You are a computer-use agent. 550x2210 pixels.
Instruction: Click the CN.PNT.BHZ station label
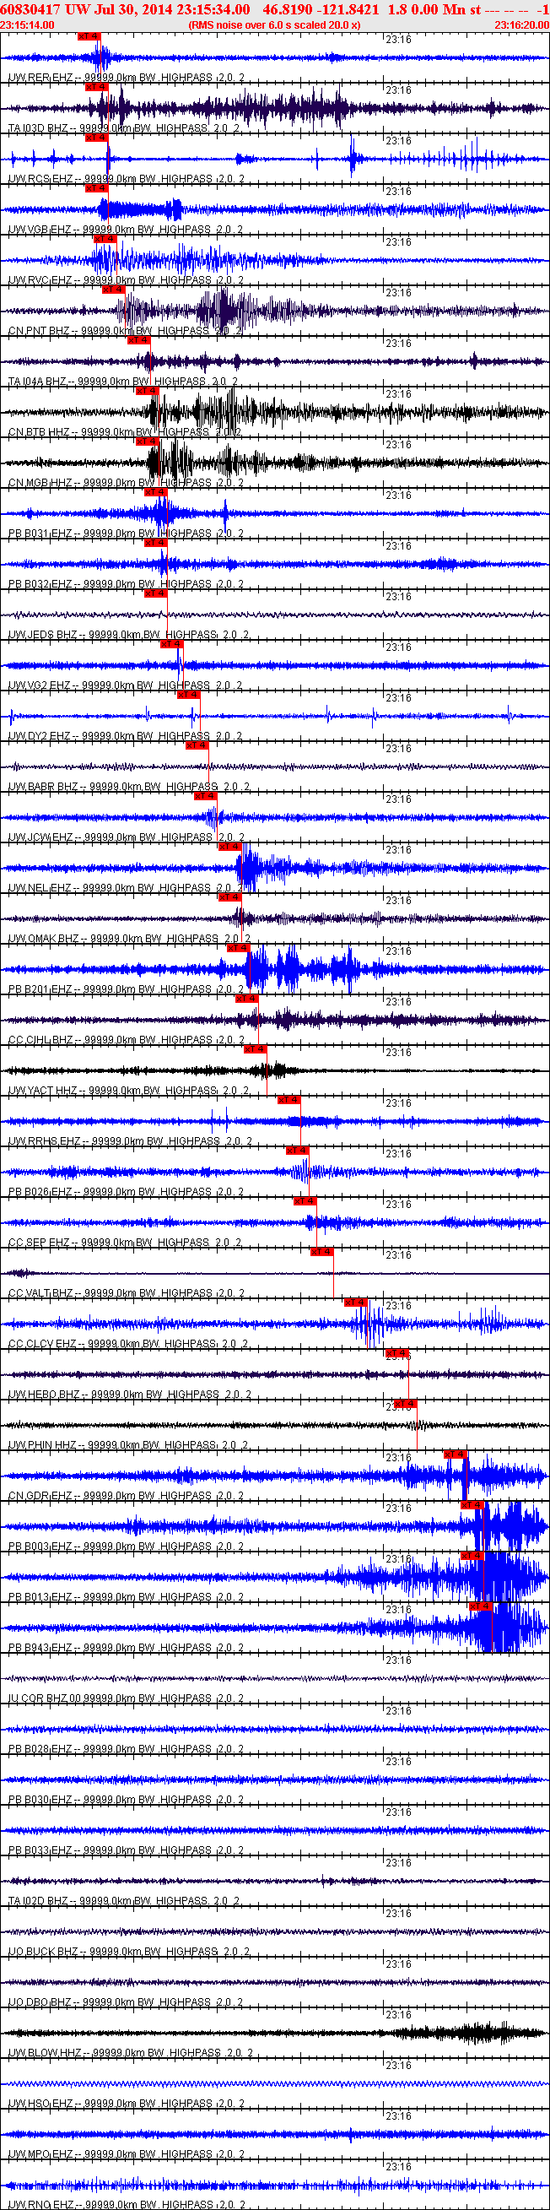125,330
